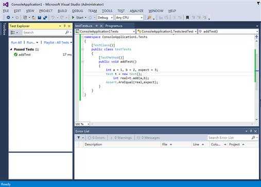This screenshot has width=261, height=187.
Task: Click the pin icon on testTests.cs tab
Action: coord(97,26)
